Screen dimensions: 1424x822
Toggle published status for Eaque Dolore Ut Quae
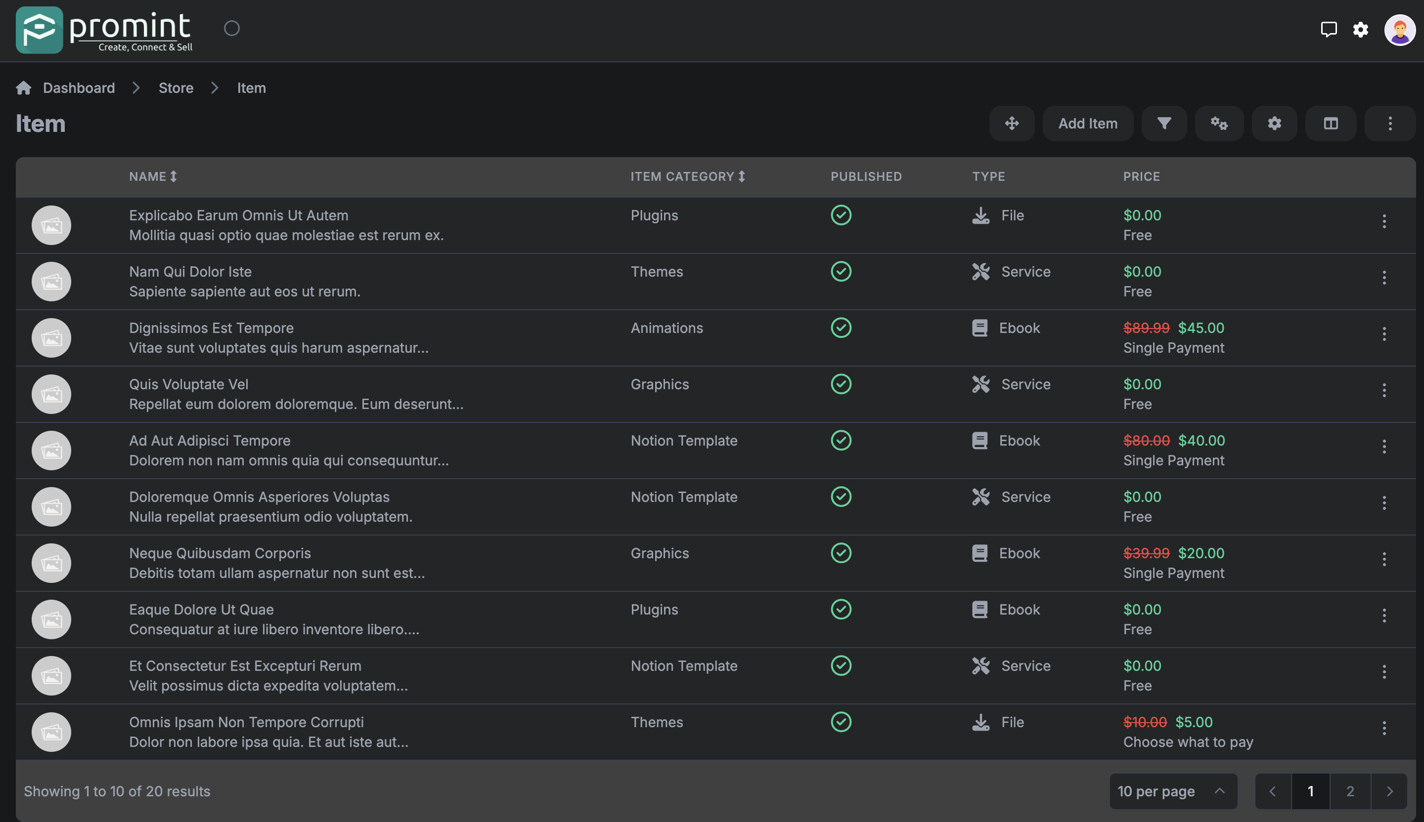(840, 610)
